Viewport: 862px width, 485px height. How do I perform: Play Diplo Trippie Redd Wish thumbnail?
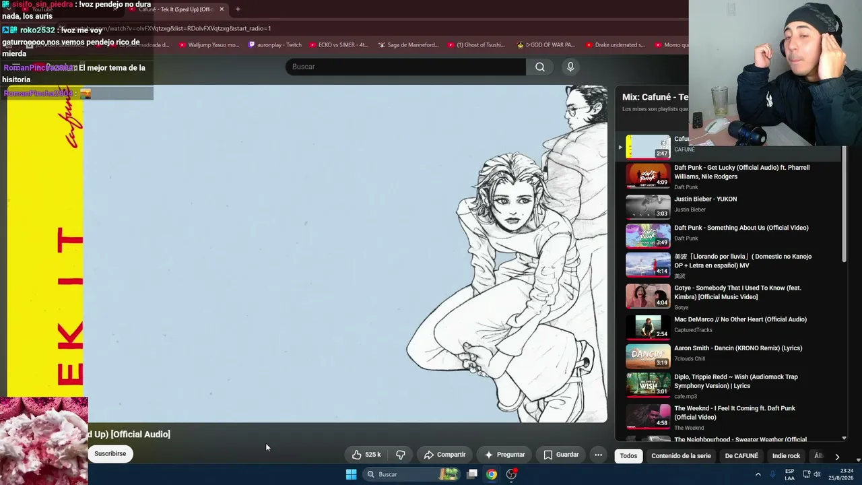(x=648, y=385)
